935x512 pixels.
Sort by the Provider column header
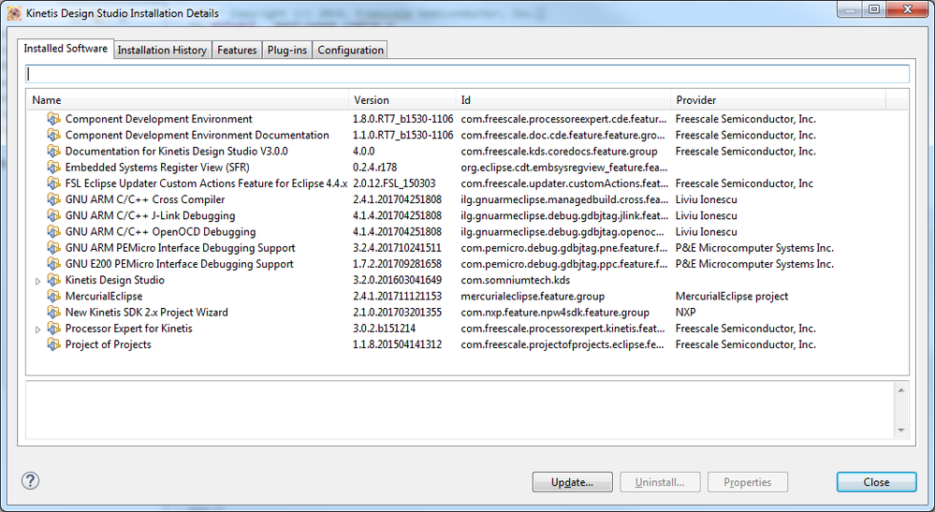pos(778,100)
